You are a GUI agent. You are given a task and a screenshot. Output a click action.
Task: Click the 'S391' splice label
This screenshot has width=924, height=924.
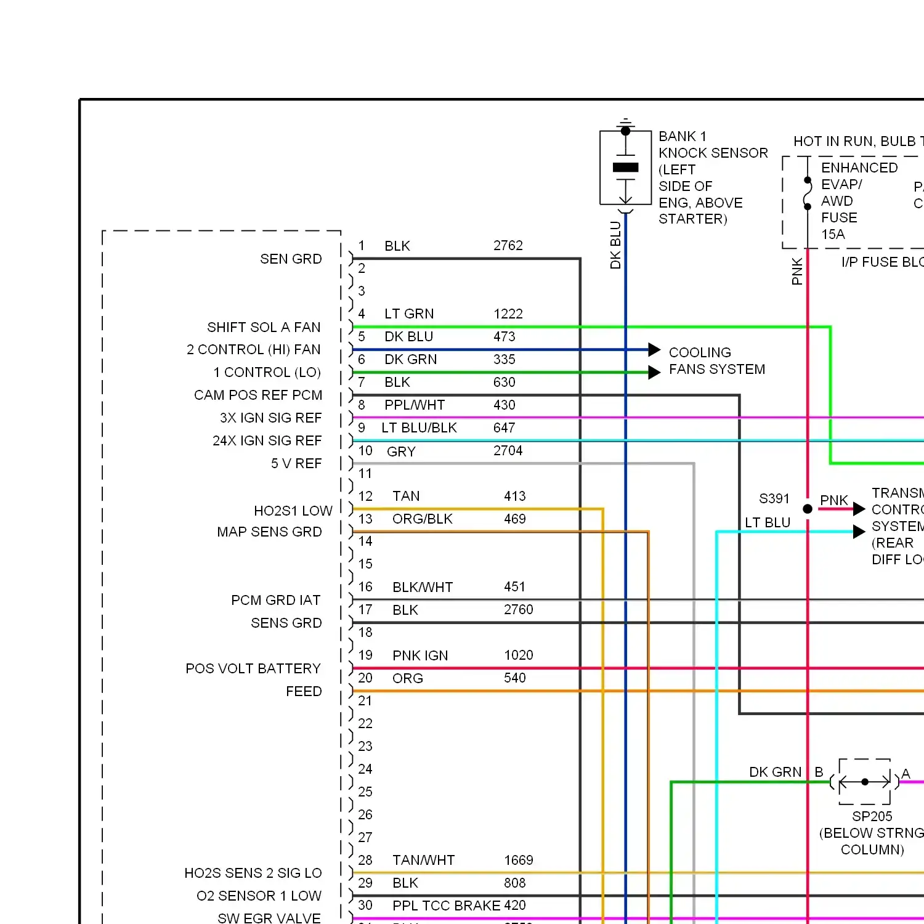click(774, 498)
